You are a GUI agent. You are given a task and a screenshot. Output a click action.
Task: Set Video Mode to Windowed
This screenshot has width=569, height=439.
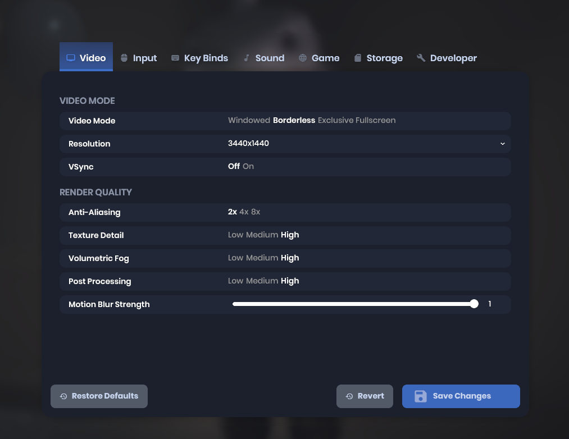[249, 121]
